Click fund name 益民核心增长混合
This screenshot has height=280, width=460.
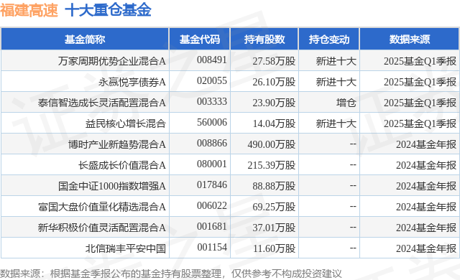pos(126,123)
